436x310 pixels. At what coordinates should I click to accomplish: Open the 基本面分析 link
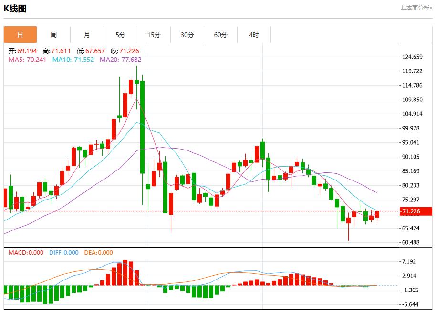(x=416, y=8)
